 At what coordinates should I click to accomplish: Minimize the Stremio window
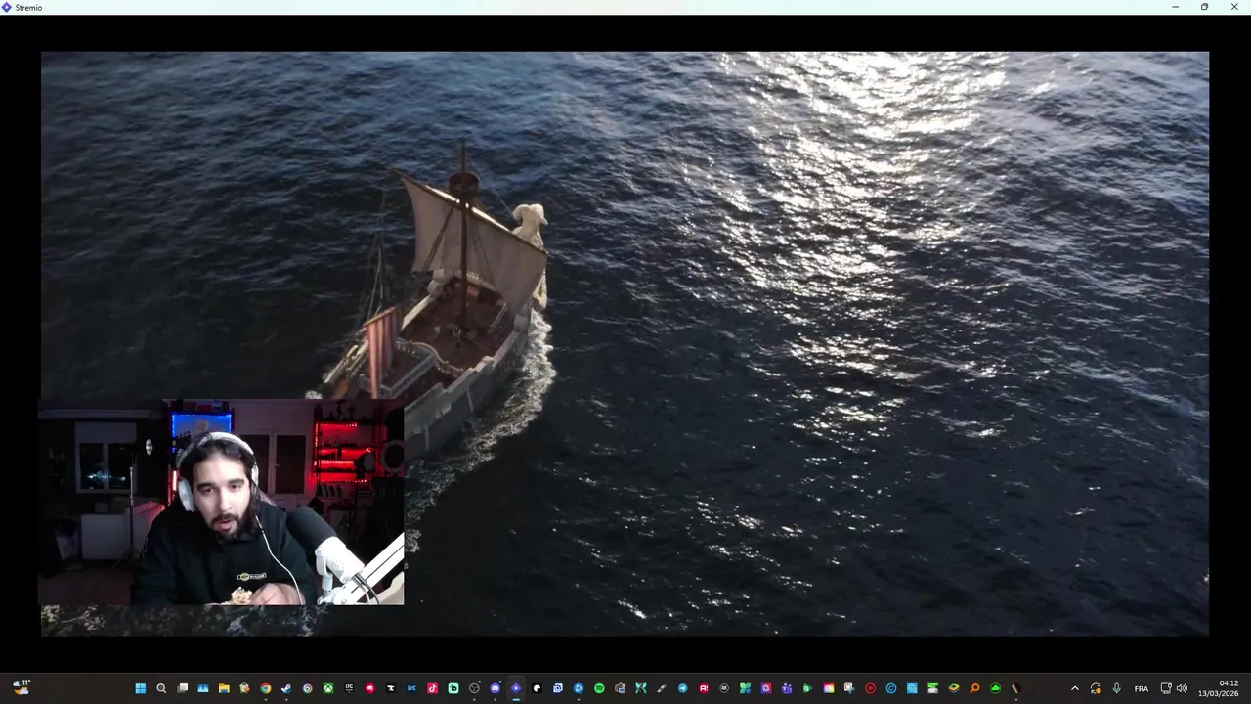point(1176,7)
